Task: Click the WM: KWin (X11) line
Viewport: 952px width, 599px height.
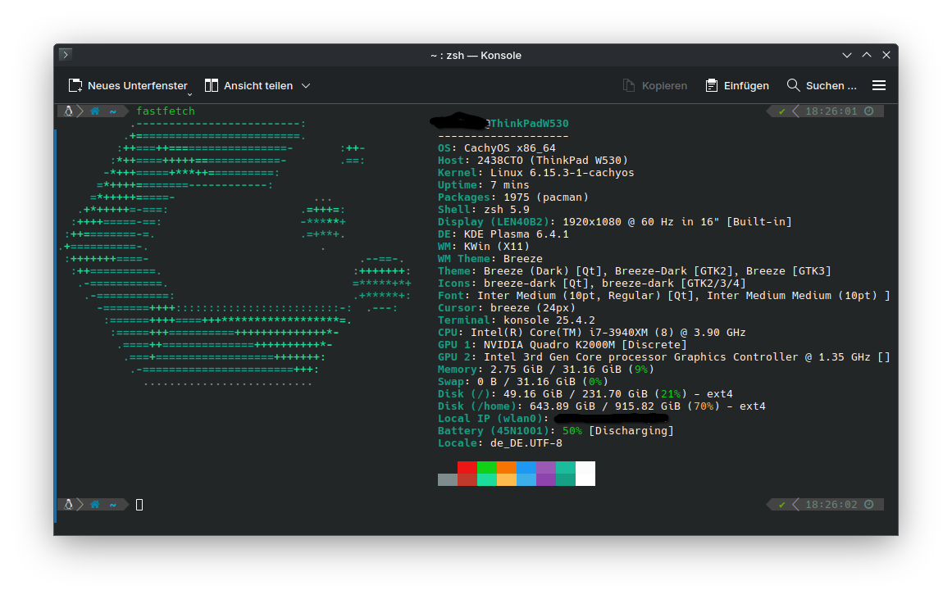Action: click(x=483, y=247)
